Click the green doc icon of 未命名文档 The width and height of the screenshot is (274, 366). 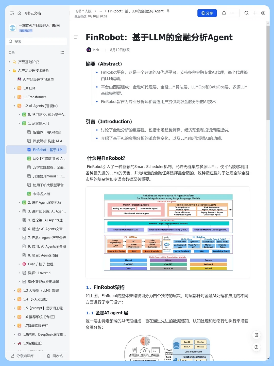tap(29, 194)
